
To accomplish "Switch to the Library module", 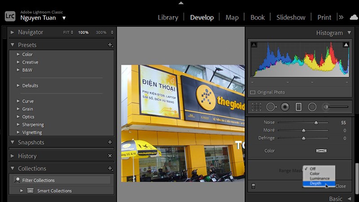I will pos(168,18).
